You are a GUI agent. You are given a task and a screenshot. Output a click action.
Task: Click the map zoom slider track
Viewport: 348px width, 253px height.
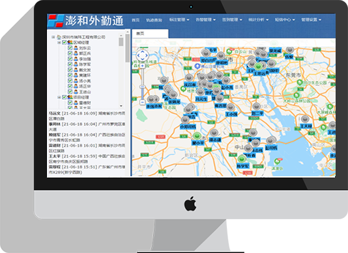click(x=142, y=84)
